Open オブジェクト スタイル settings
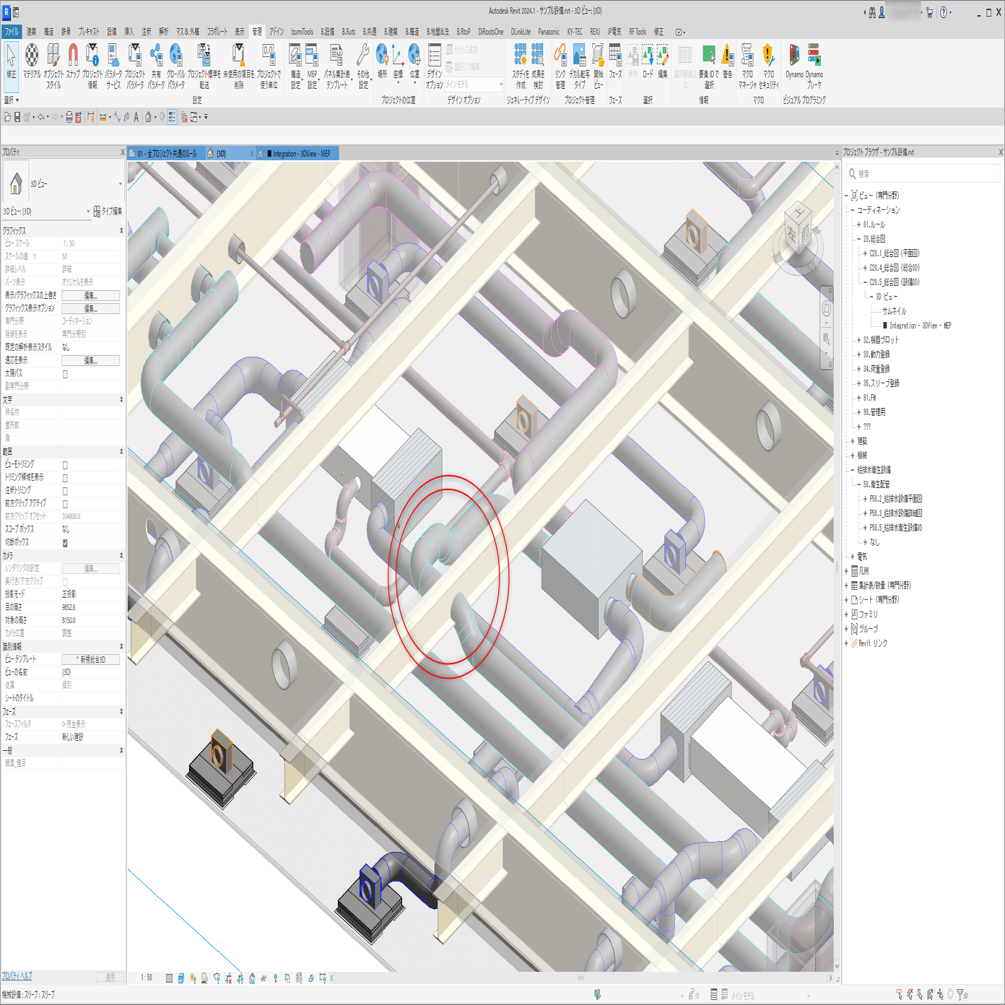The width and height of the screenshot is (1005, 1005). (x=53, y=66)
